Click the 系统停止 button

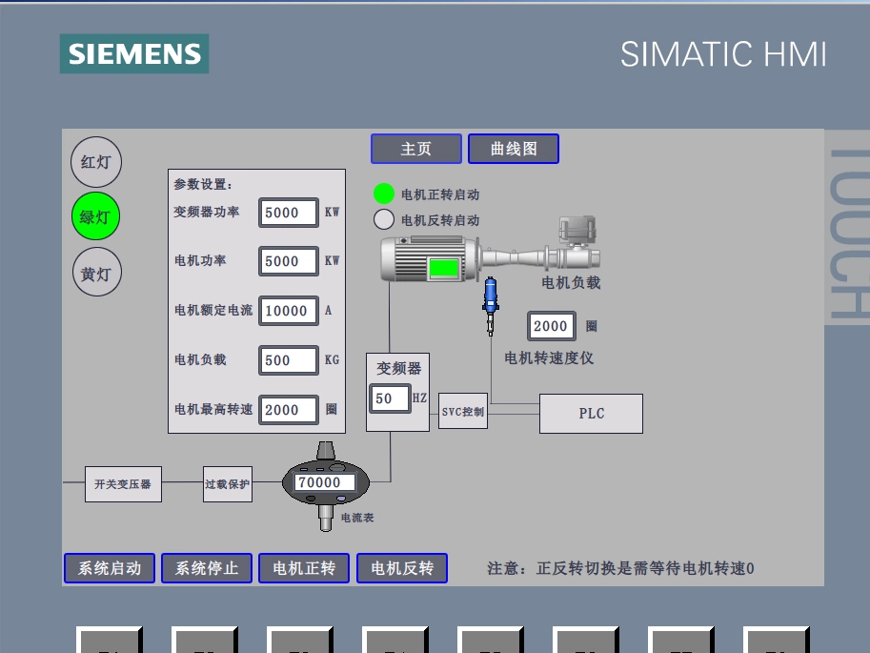[207, 568]
